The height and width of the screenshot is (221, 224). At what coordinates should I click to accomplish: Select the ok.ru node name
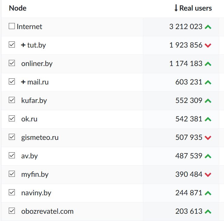[x=29, y=119]
